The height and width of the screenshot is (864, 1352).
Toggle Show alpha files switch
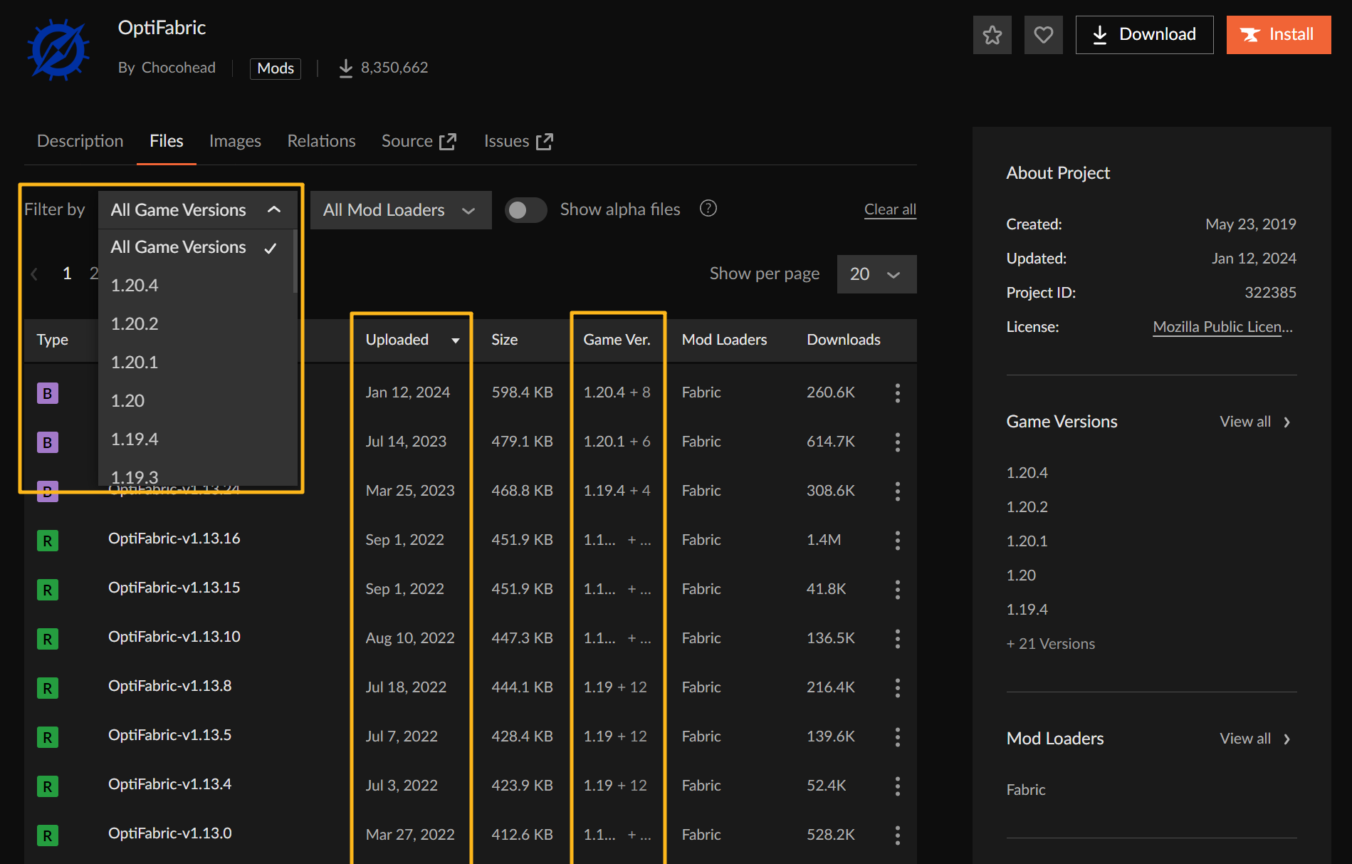coord(525,210)
